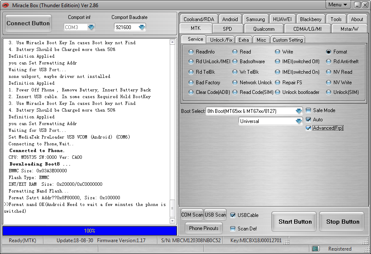
Task: Select the MTK tab
Action: pos(196,28)
